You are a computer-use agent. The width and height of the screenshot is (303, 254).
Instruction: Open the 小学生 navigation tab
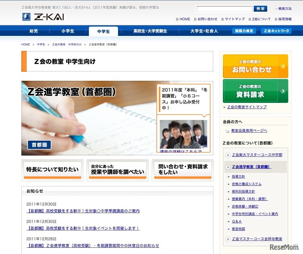pyautogui.click(x=68, y=31)
